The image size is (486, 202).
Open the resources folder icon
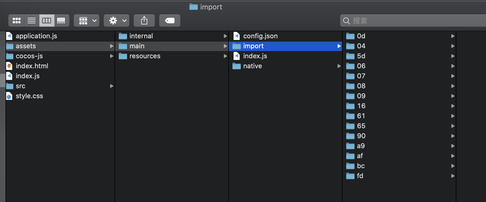(x=123, y=56)
